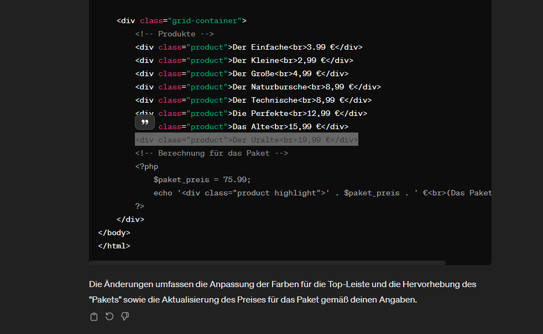Viewport: 543px width, 334px height.
Task: Click the '</body>' closing tag
Action: pos(114,232)
